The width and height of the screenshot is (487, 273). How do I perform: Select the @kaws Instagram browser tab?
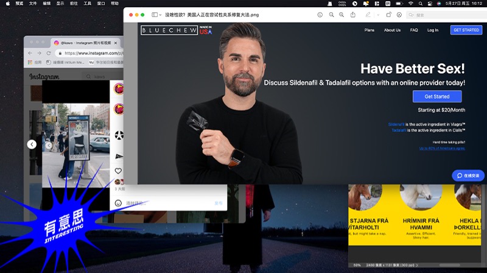(85, 43)
